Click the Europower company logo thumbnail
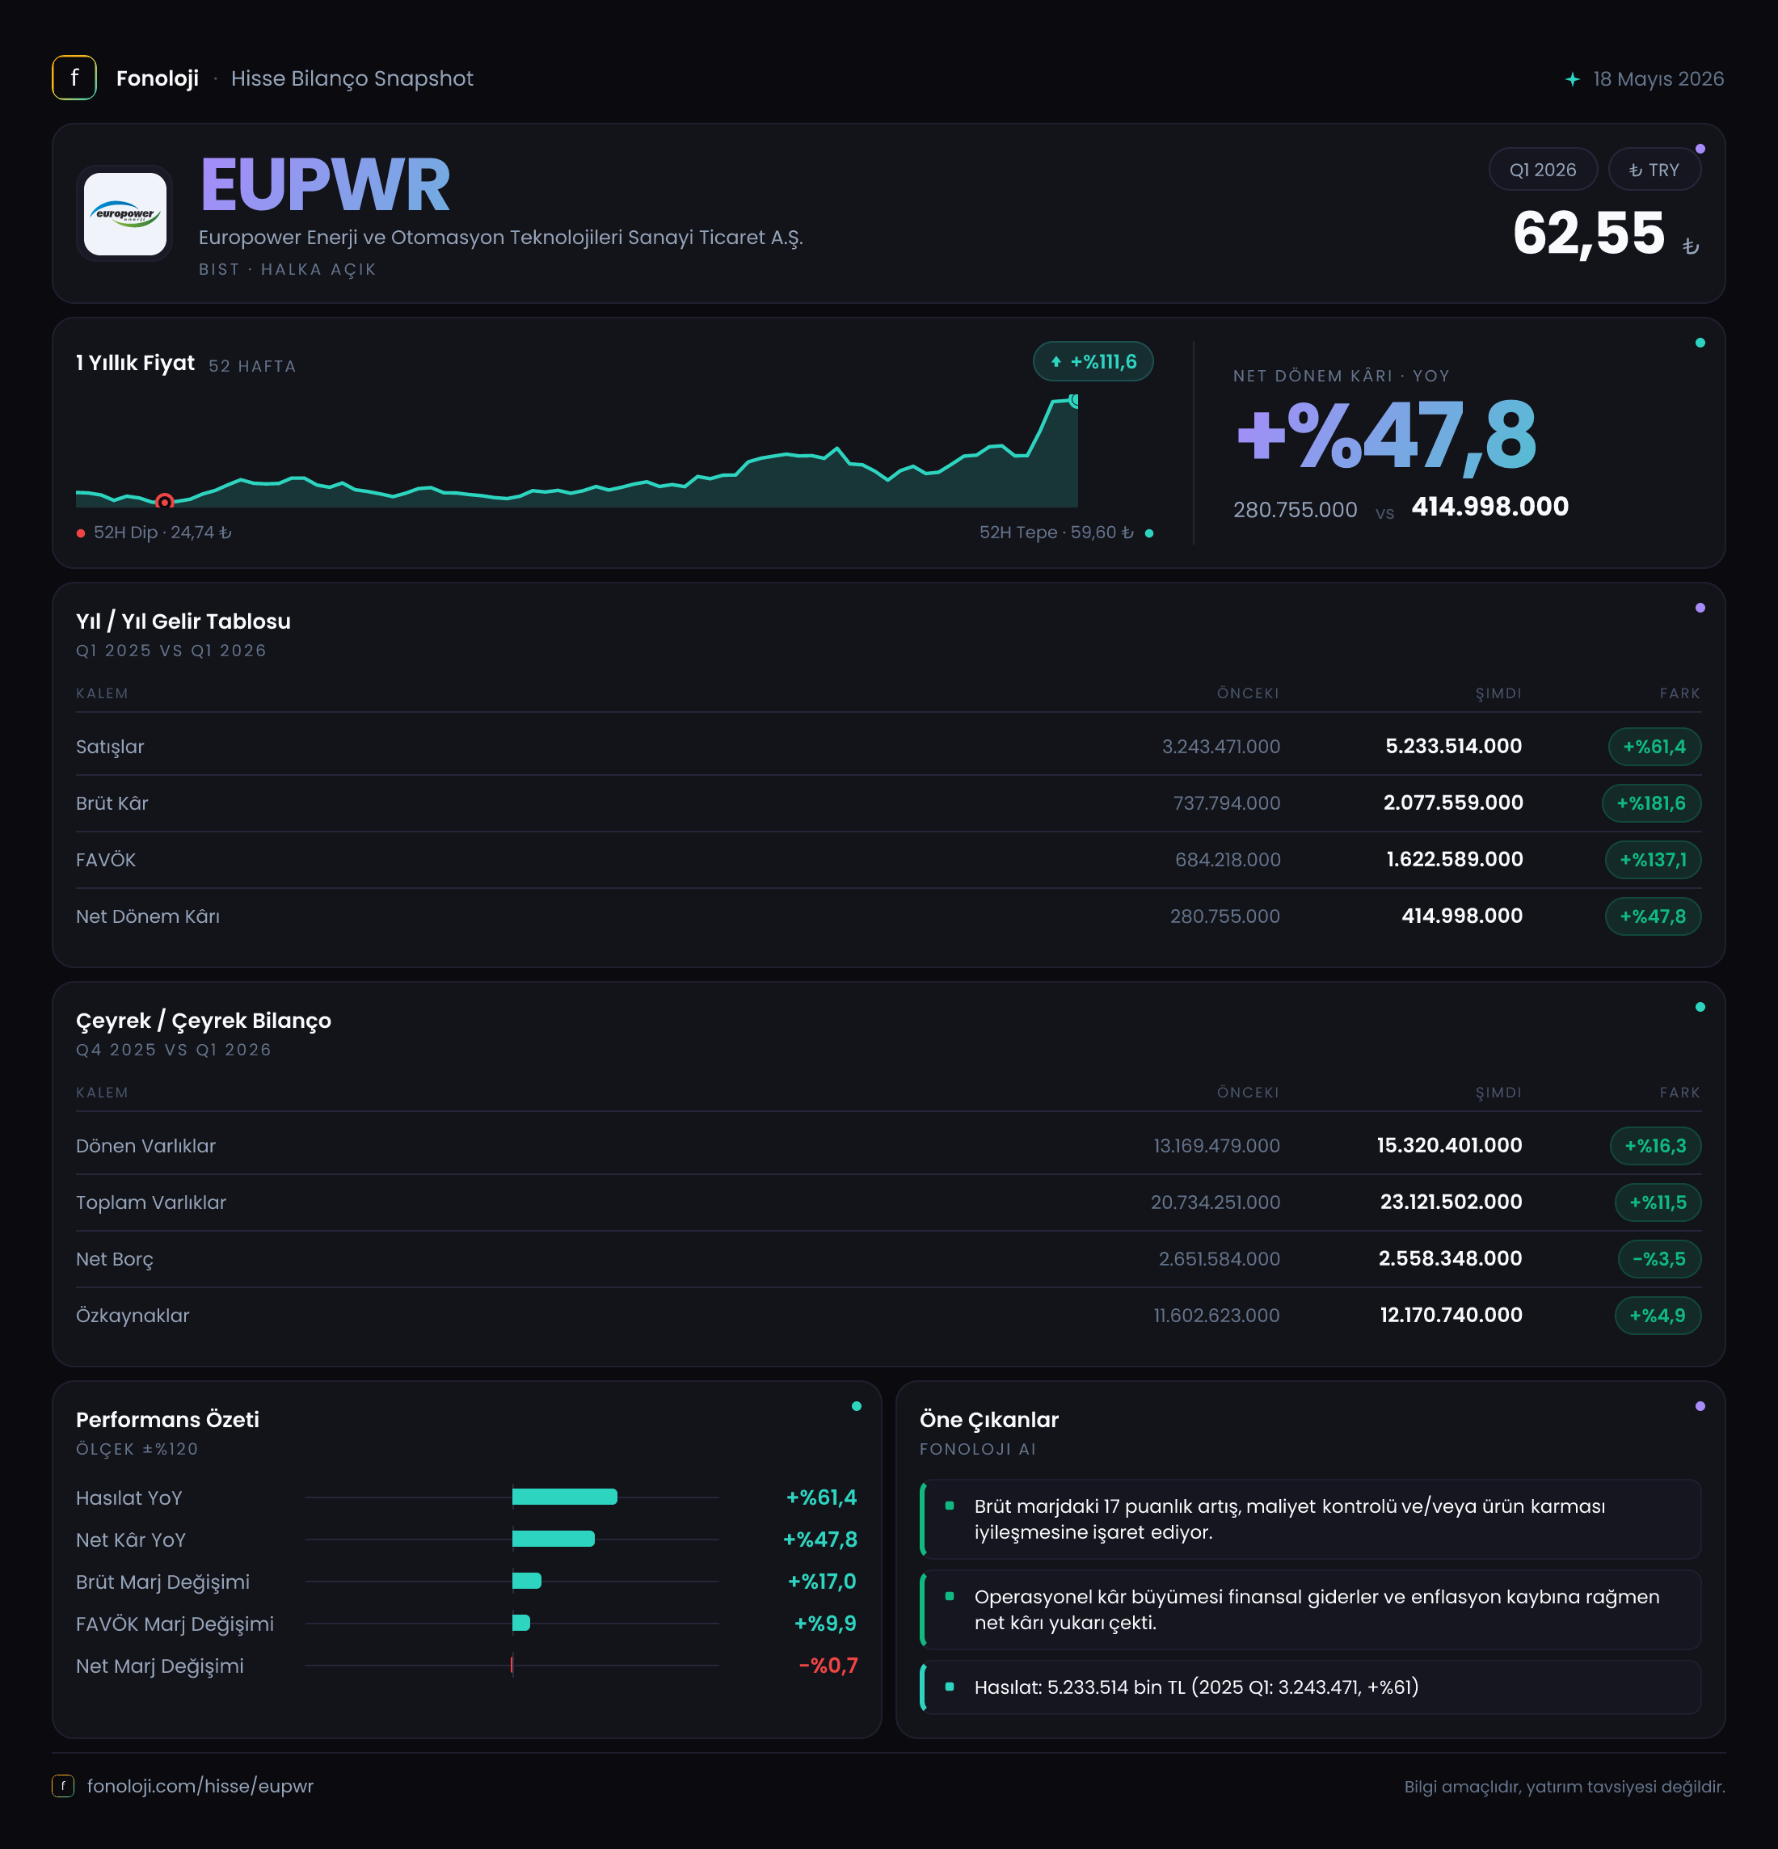This screenshot has width=1778, height=1849. (x=124, y=214)
